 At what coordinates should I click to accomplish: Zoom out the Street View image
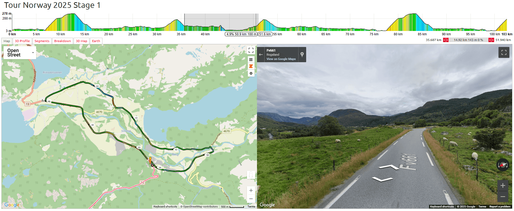[x=503, y=196]
